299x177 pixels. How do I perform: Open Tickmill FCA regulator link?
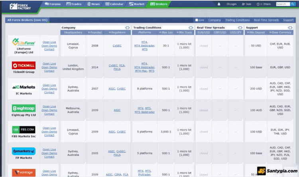122,66
